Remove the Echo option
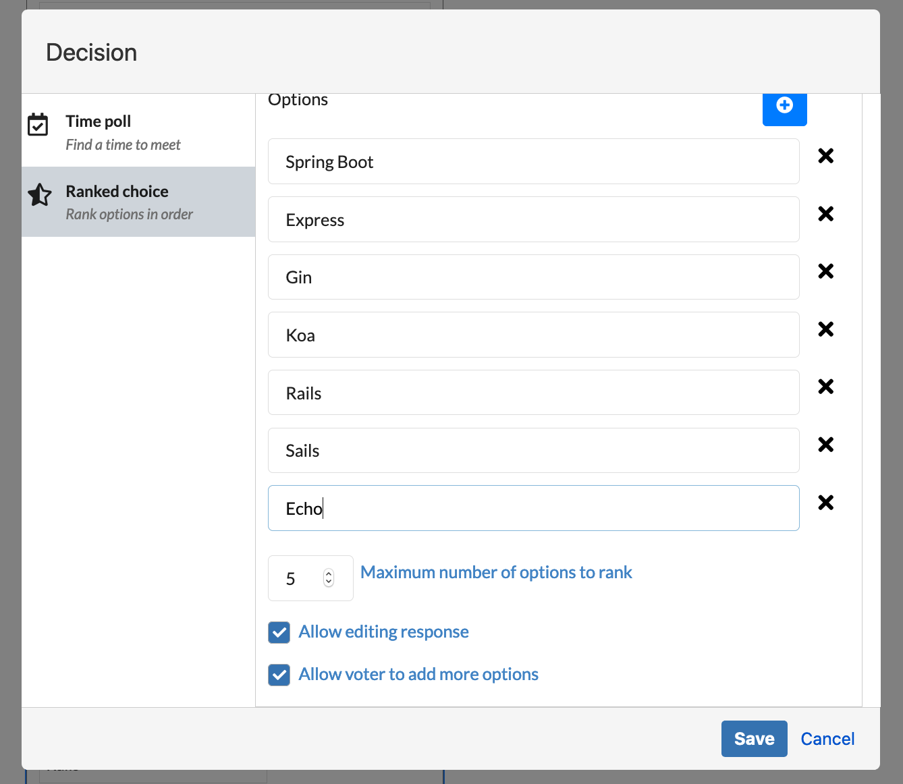903x784 pixels. 825,503
